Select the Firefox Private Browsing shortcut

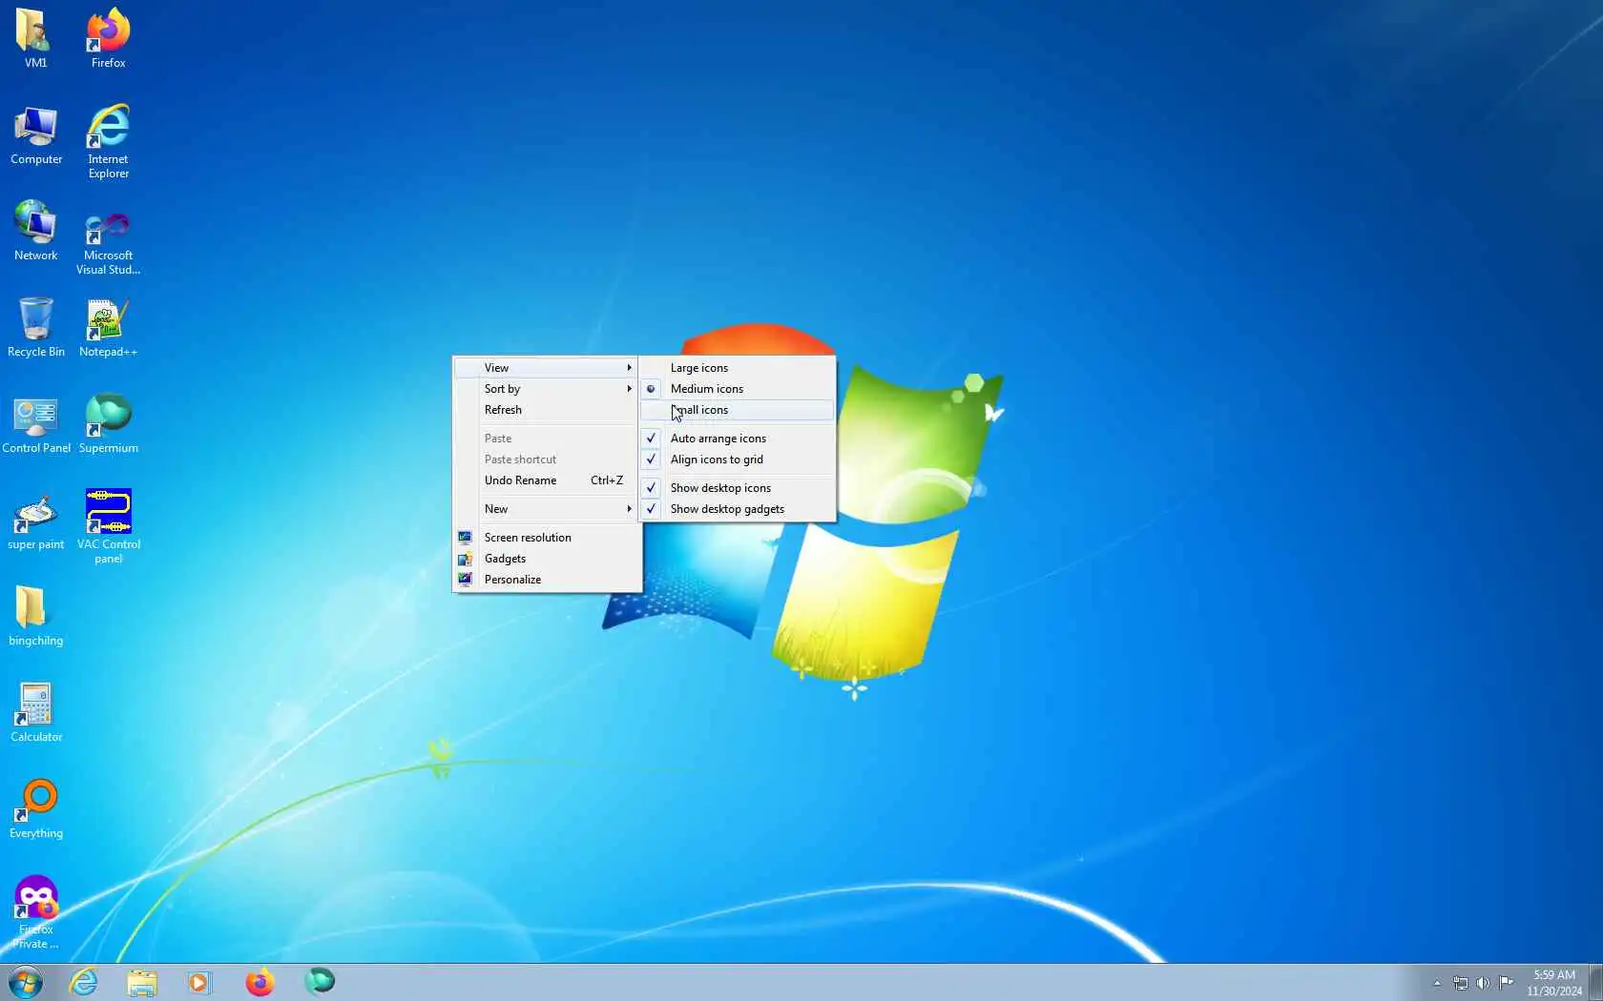click(x=36, y=912)
